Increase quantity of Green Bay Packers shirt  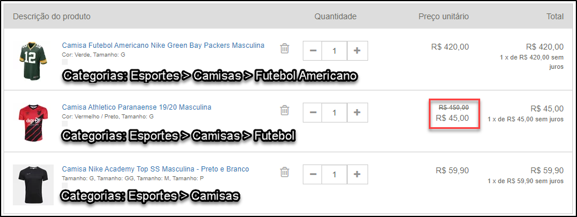click(x=357, y=51)
